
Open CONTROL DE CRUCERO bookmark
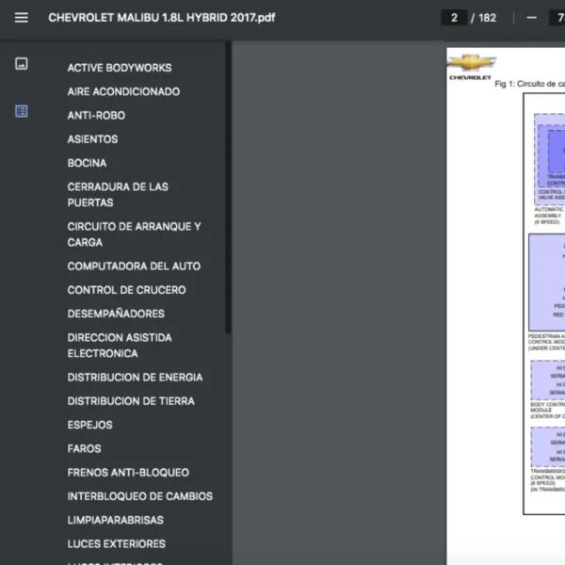click(126, 290)
